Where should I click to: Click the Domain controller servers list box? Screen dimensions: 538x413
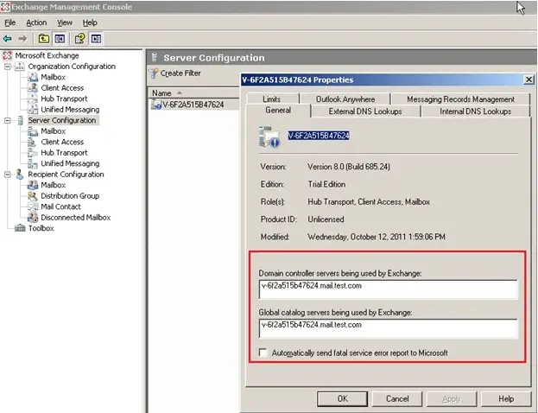pyautogui.click(x=388, y=289)
